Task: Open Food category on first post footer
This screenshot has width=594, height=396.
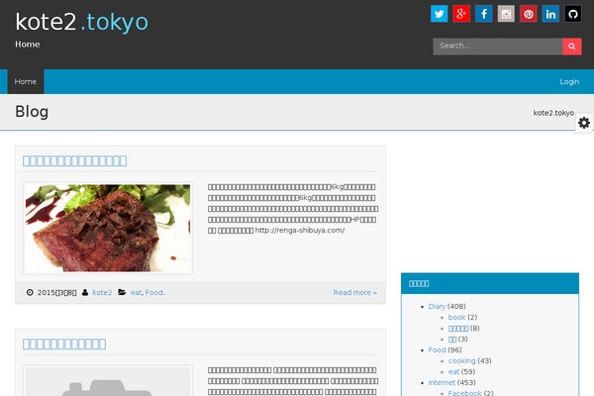Action: (154, 293)
